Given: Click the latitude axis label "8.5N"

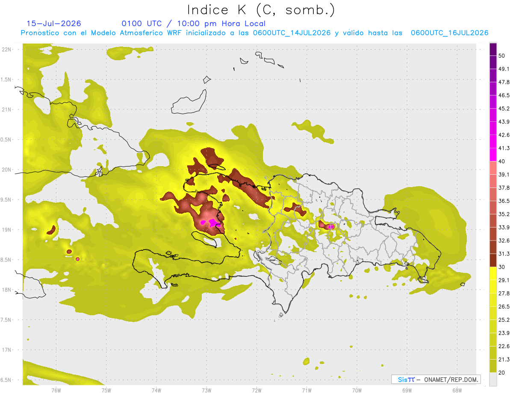Looking at the screenshot, I should point(6,260).
